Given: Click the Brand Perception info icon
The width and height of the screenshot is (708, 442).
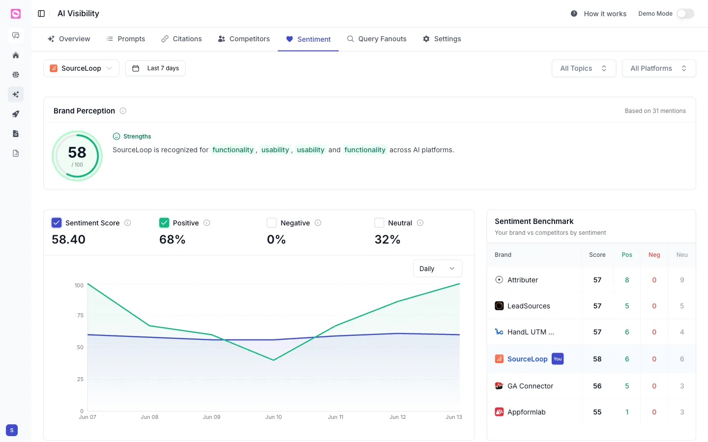Looking at the screenshot, I should 123,111.
